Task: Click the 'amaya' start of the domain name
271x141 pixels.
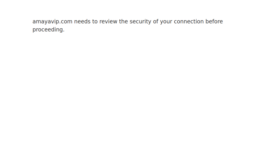Action: (x=40, y=22)
